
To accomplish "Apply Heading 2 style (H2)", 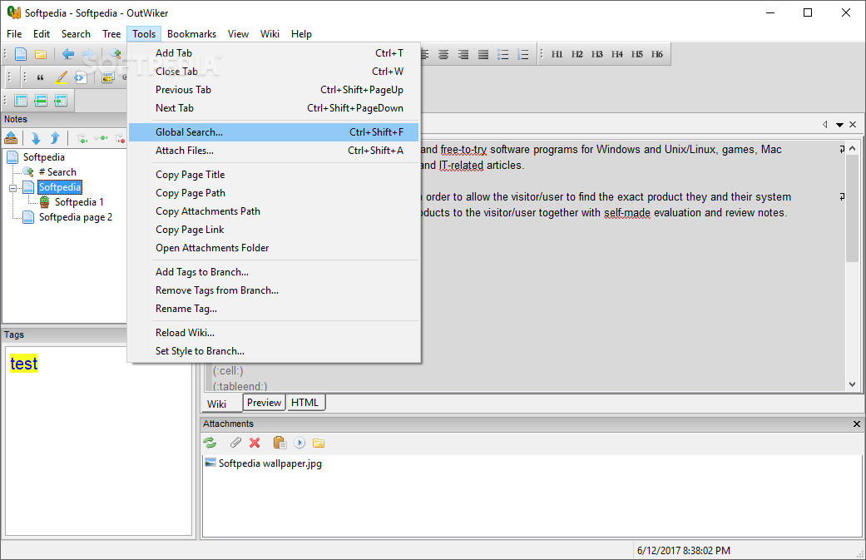I will [x=577, y=54].
